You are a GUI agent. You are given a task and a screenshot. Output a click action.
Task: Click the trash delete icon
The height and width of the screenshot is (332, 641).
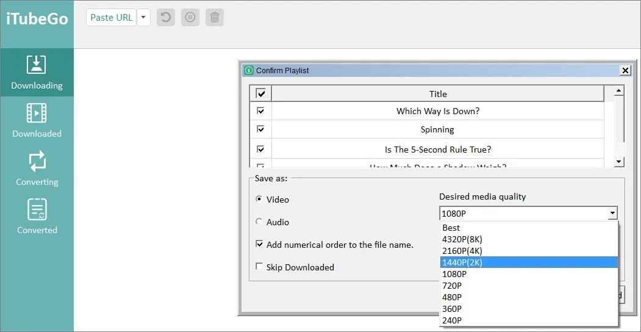(x=215, y=17)
